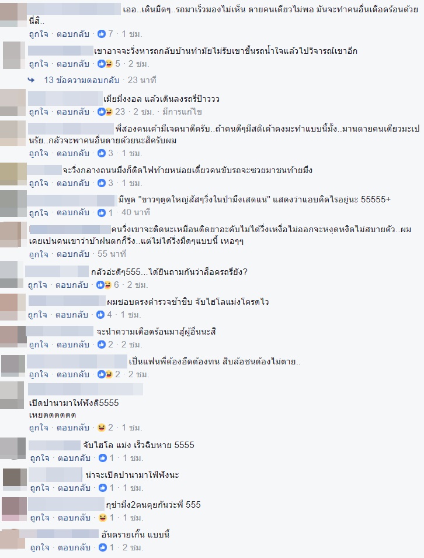
Task: Click ถูกใจ under the สิบล้อชนต้องไม่ตาย comment
Action: 39,374
